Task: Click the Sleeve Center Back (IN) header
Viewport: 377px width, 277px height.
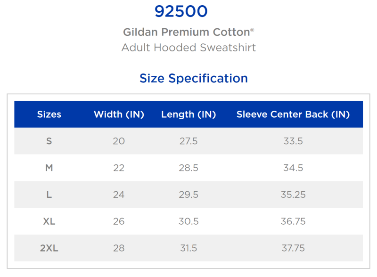Action: pyautogui.click(x=293, y=114)
